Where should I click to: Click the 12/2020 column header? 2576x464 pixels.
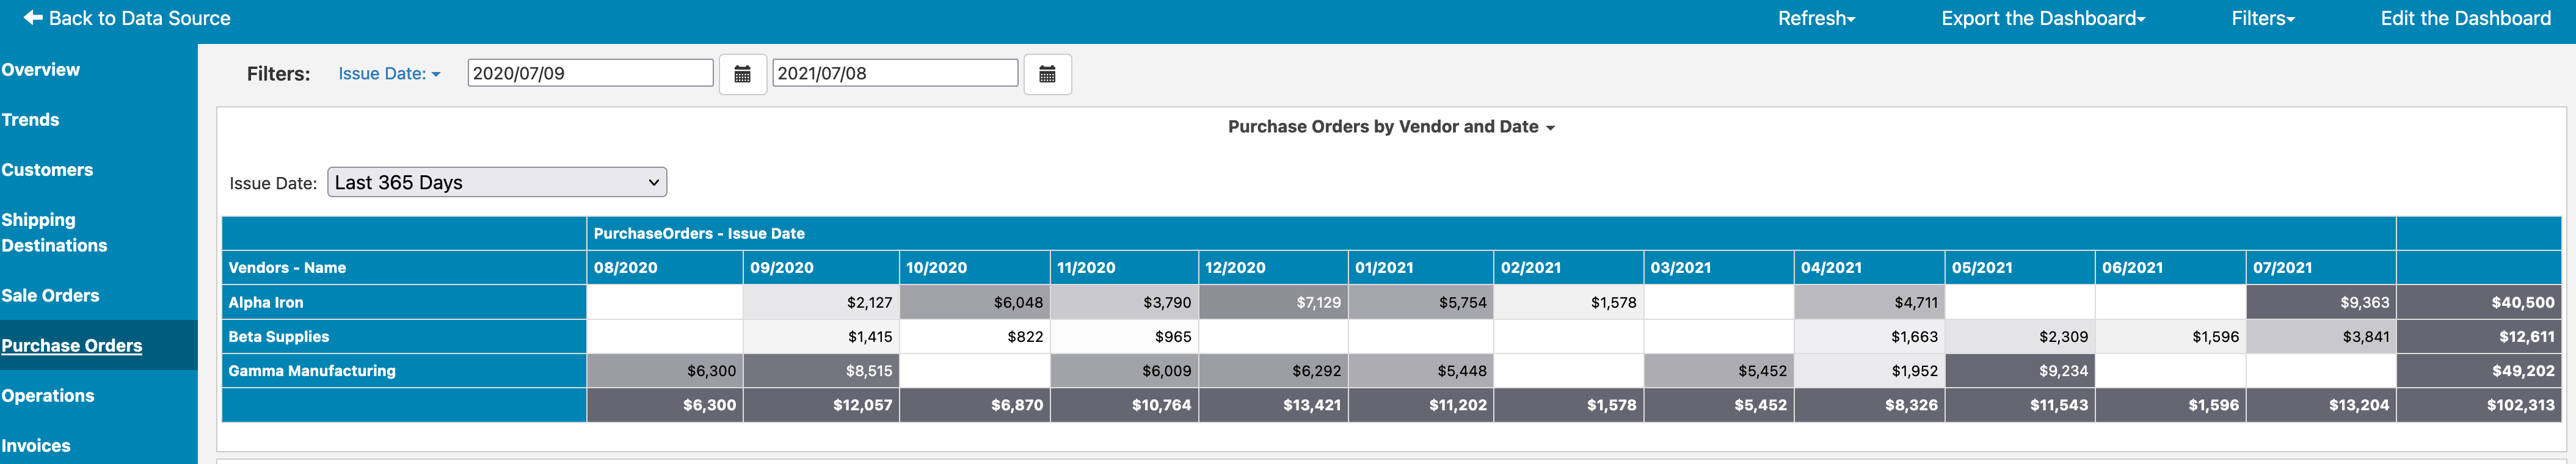point(1273,267)
